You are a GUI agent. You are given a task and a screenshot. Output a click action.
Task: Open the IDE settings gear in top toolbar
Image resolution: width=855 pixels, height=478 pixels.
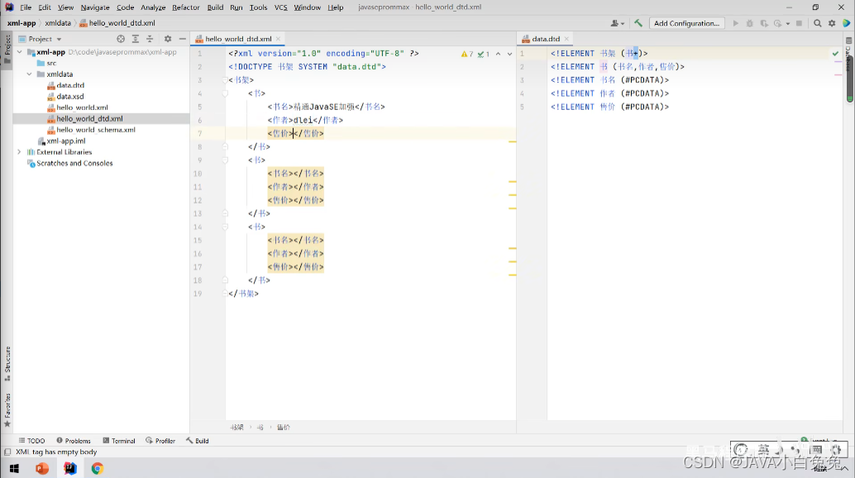tap(832, 23)
